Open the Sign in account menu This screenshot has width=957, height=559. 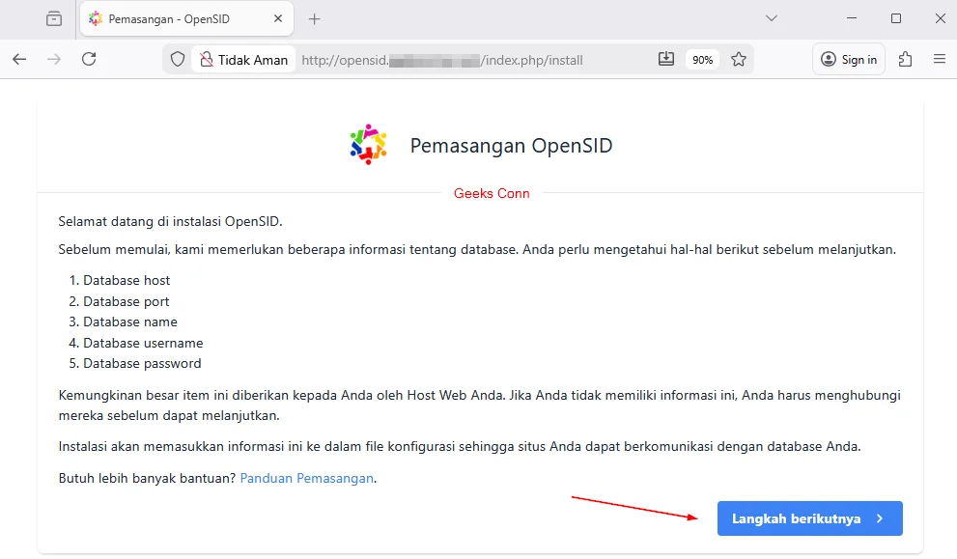pyautogui.click(x=848, y=59)
